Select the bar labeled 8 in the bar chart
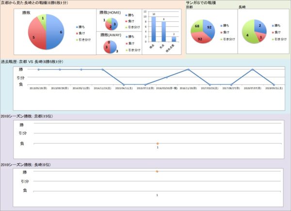The width and height of the screenshot is (291, 211). (163, 32)
